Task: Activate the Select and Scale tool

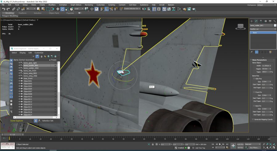Action: [x=67, y=9]
